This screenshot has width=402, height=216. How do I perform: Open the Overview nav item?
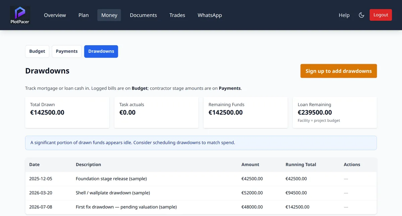point(55,15)
